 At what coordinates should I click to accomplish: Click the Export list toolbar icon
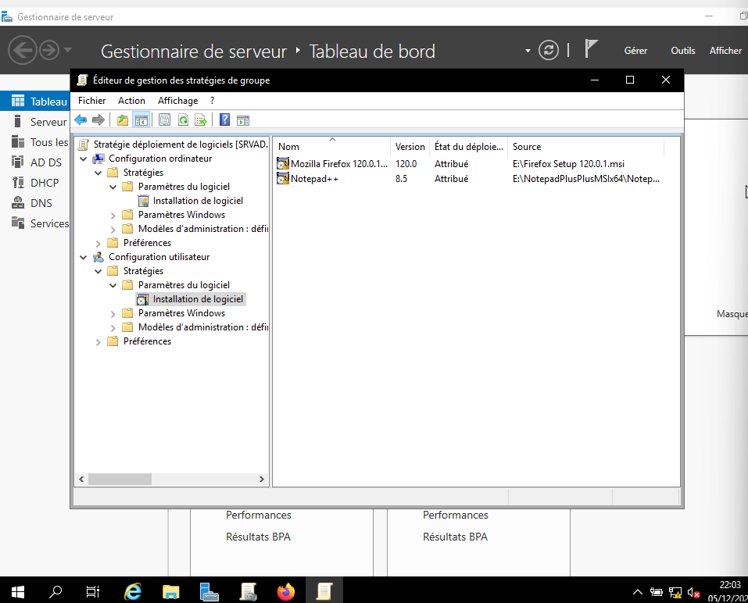pos(201,120)
